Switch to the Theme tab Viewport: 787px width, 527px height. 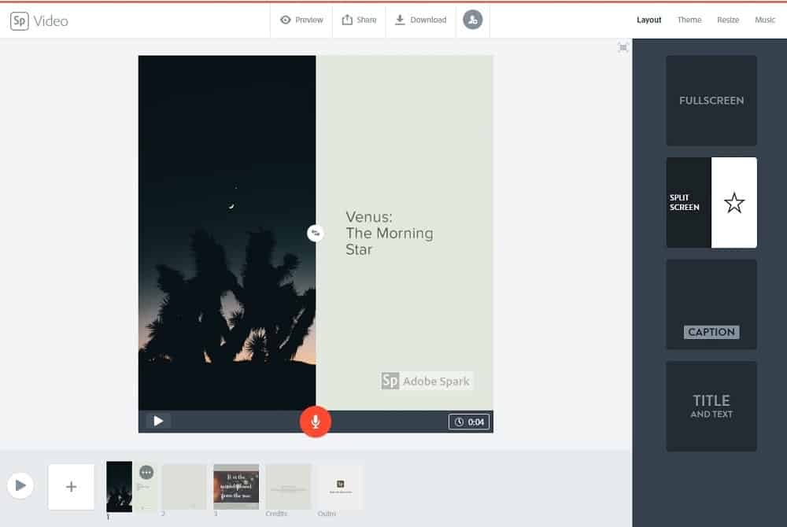689,20
